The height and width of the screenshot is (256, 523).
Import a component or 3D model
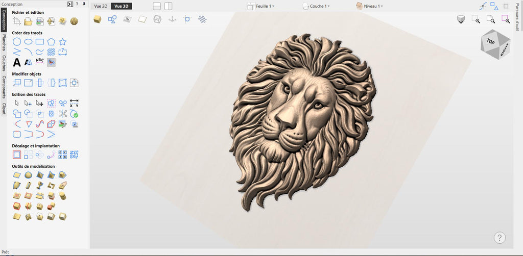tap(51, 21)
